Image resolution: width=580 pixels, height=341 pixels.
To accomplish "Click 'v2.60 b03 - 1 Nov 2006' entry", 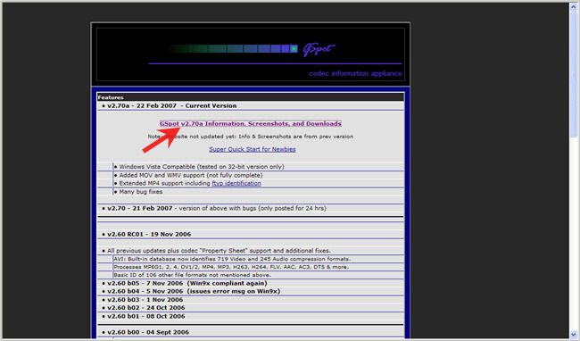I will pyautogui.click(x=145, y=300).
